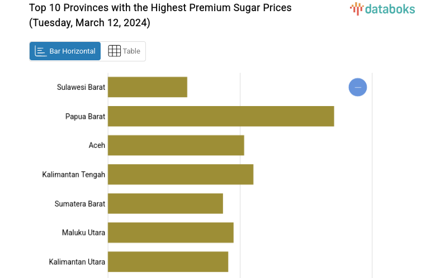Click the date subtitle March 12, 2024

click(89, 23)
